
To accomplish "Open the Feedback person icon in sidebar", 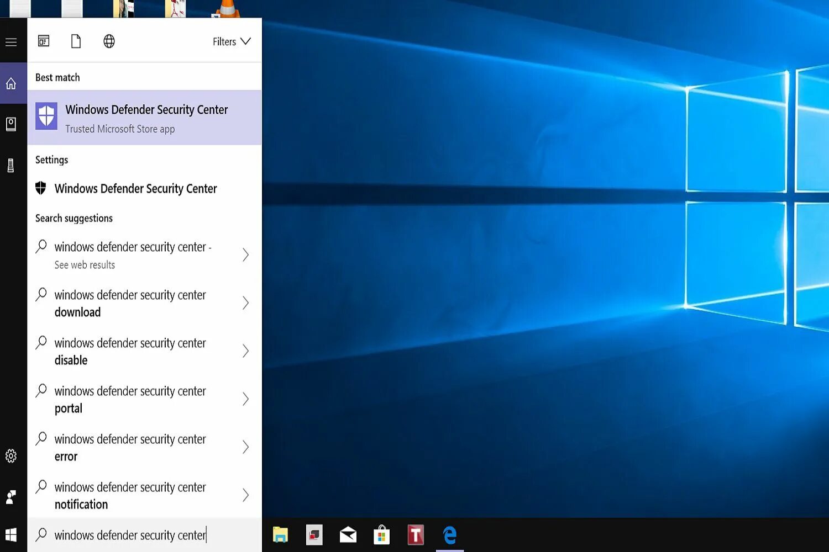I will (11, 497).
